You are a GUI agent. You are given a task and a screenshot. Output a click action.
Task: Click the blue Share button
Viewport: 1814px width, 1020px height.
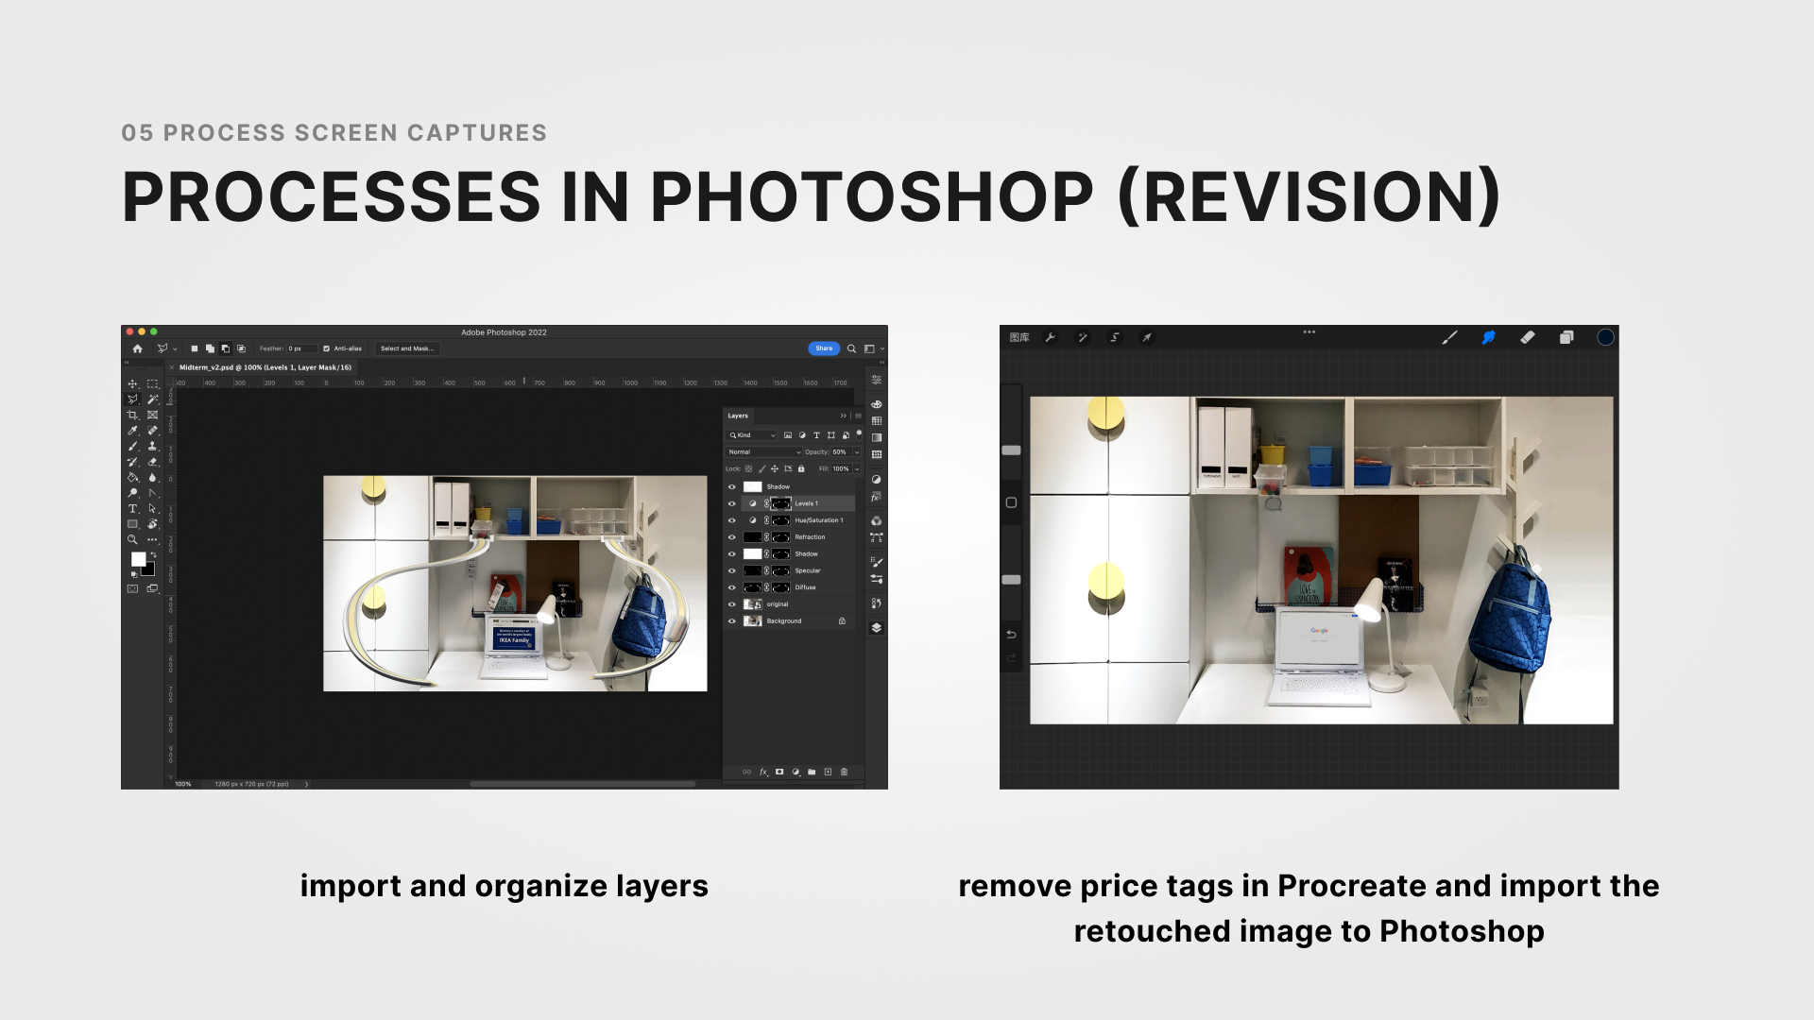(x=824, y=348)
